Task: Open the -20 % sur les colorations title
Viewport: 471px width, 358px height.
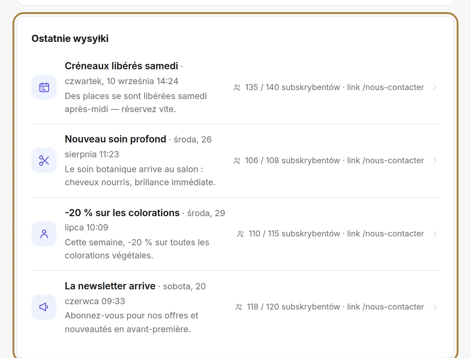Action: coord(122,213)
